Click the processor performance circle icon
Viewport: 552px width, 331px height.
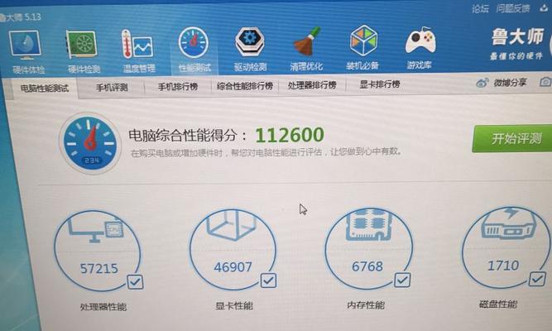98,251
